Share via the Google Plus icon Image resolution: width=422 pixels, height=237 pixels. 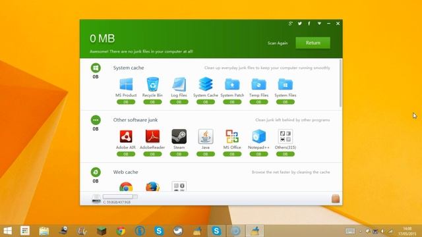[290, 24]
